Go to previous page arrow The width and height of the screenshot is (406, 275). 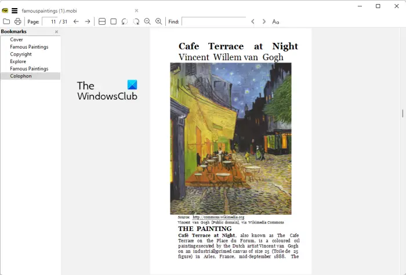tap(76, 21)
